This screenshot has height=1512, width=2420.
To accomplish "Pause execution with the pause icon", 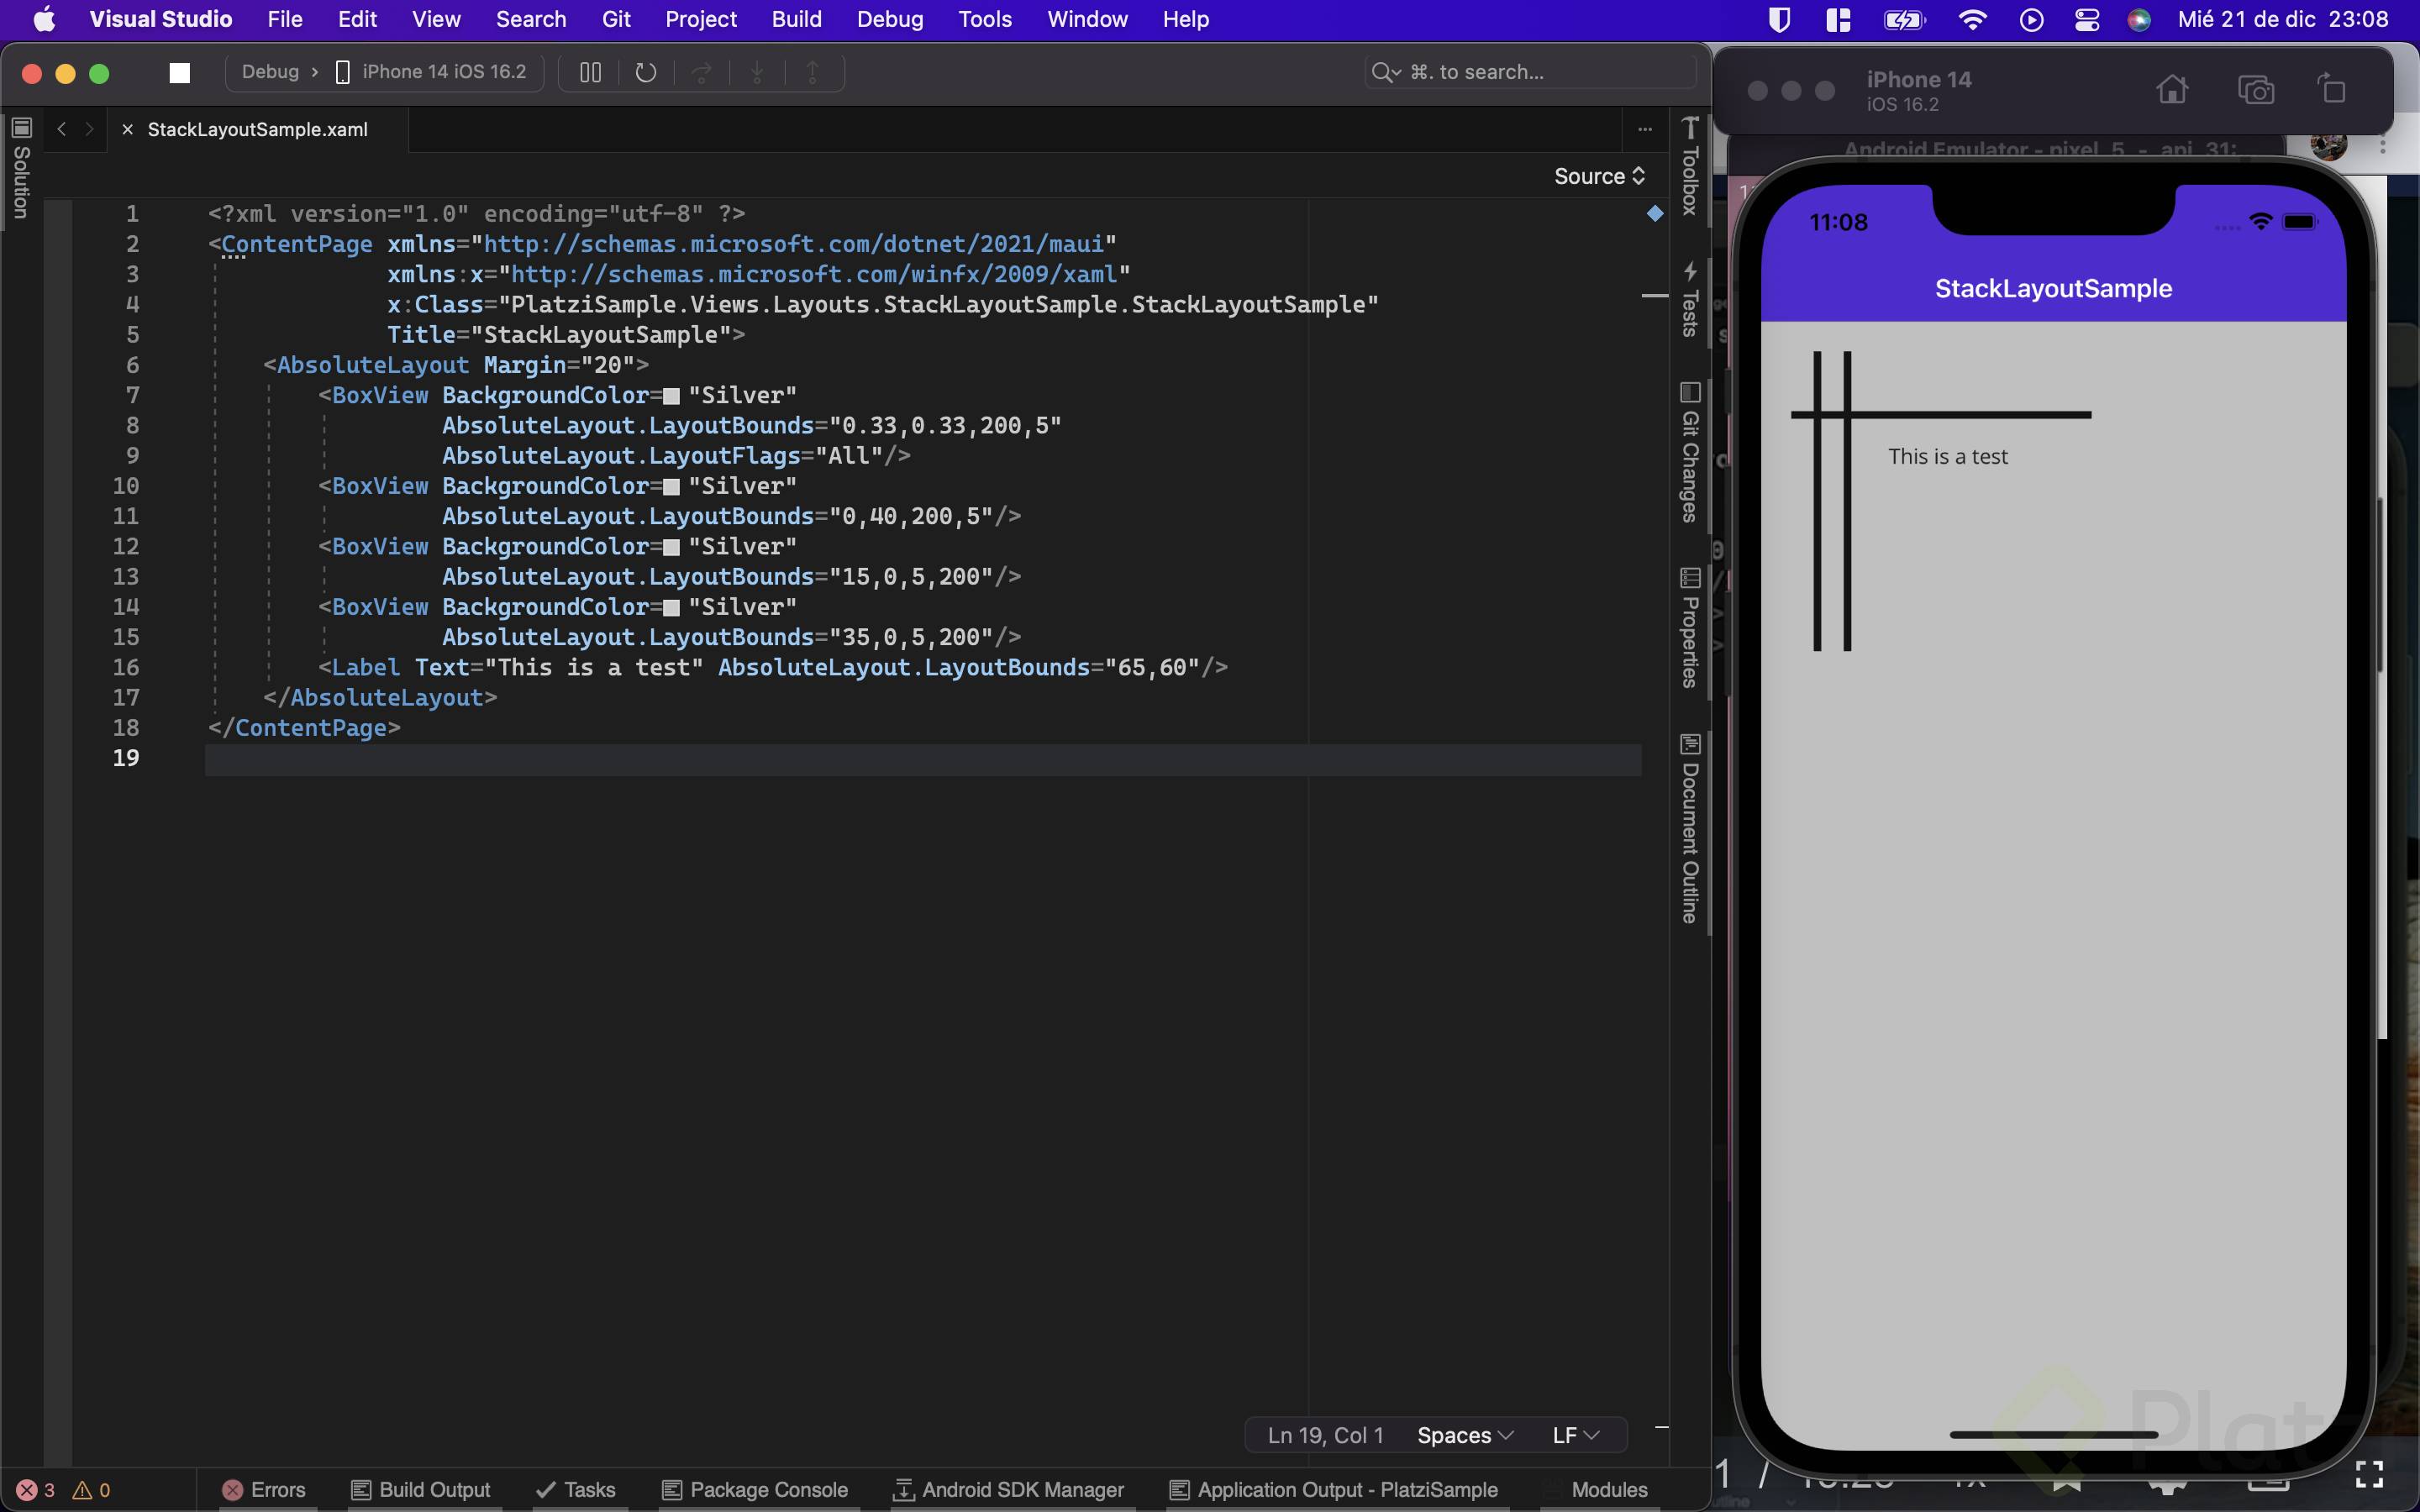I will pyautogui.click(x=590, y=73).
